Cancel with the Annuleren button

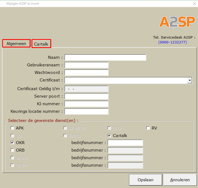(180, 180)
